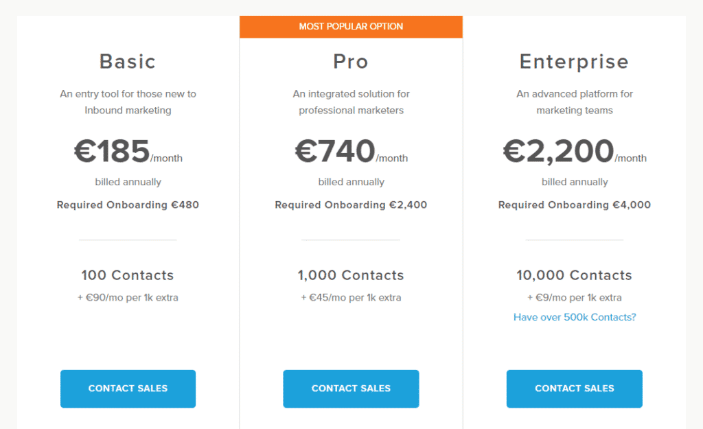
Task: Select the Basic plan heading
Action: tap(128, 62)
